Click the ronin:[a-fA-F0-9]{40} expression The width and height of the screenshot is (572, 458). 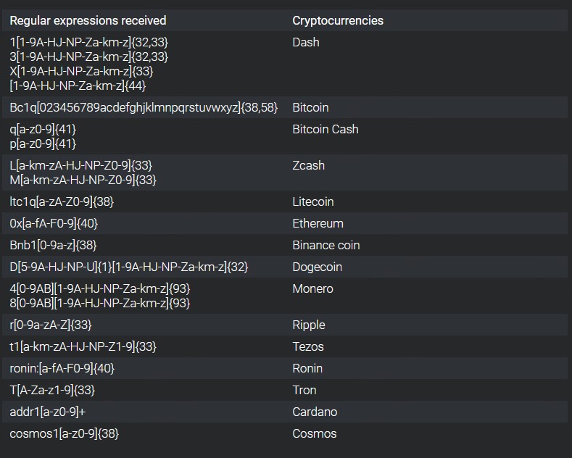coord(62,368)
